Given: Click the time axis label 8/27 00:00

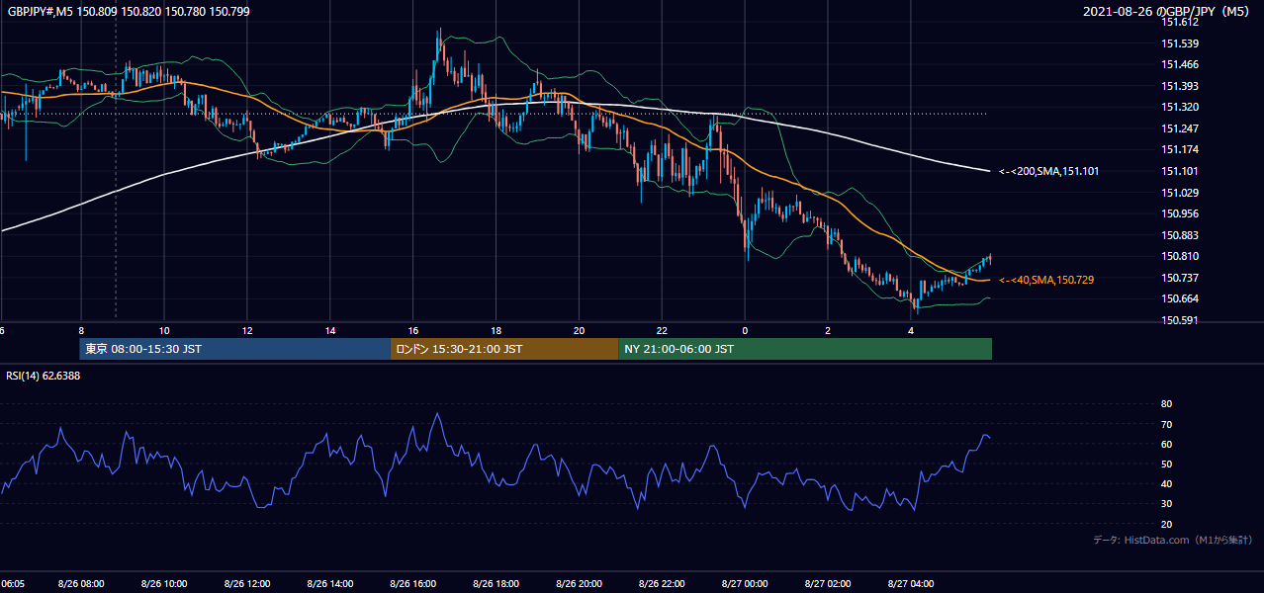Looking at the screenshot, I should (745, 584).
